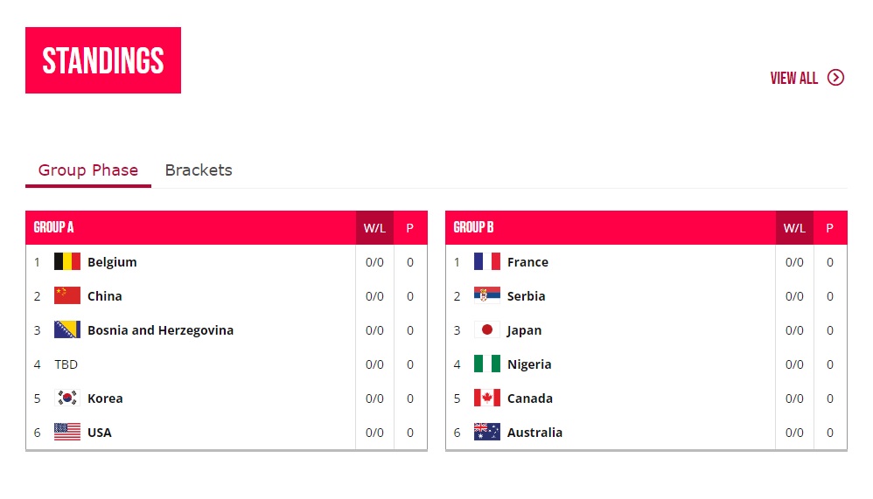Click the Group A header title
The width and height of the screenshot is (873, 499).
54,227
